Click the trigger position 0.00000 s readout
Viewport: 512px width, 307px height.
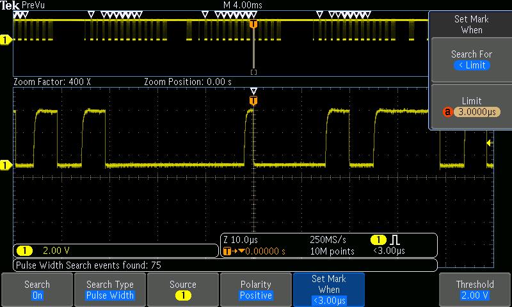click(x=265, y=251)
